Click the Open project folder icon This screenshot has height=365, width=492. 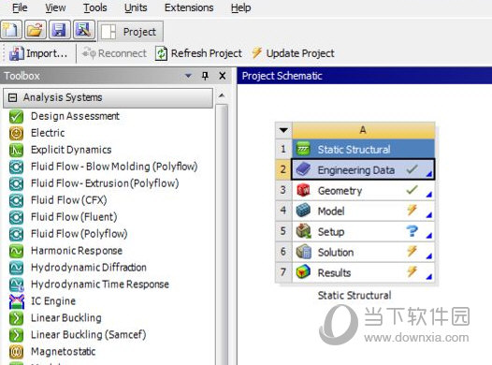36,30
